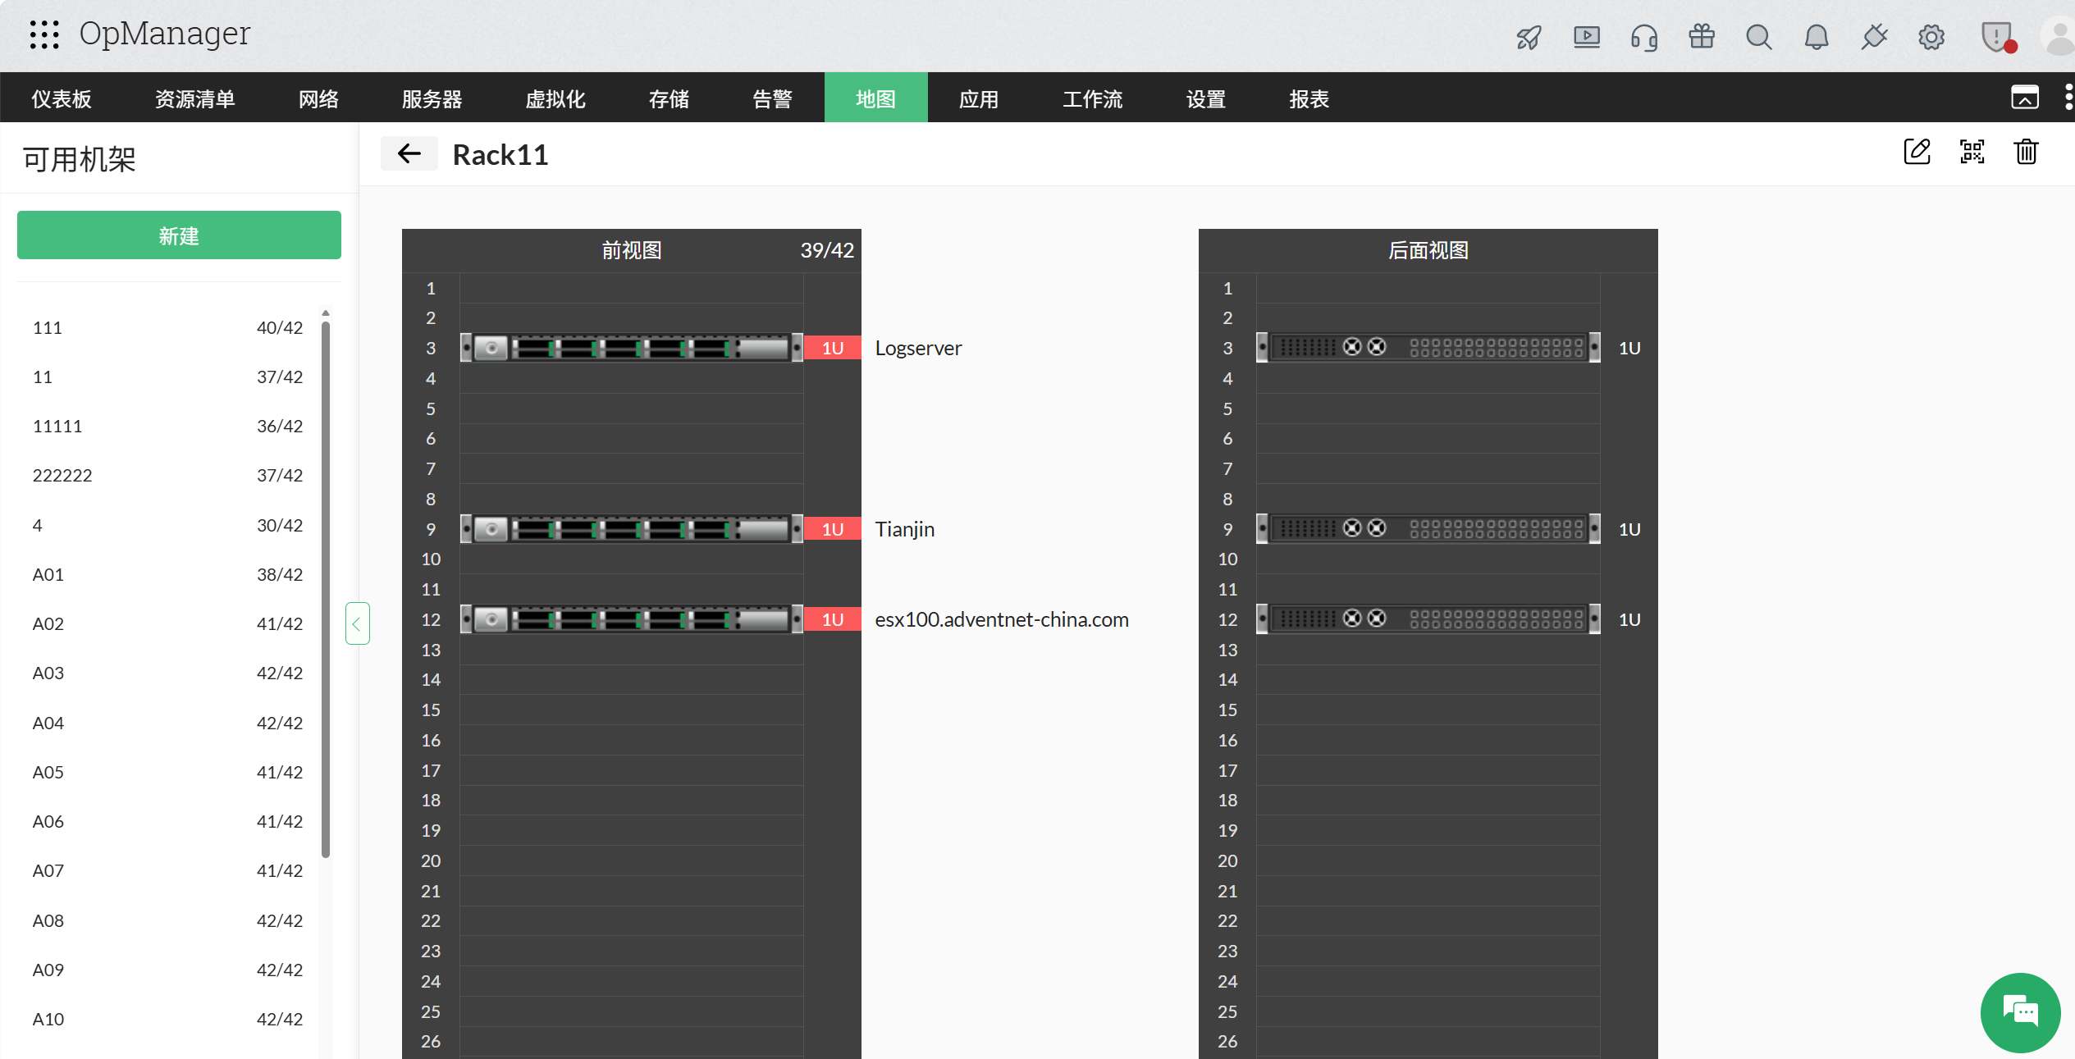Collapse the available racks side panel
Viewport: 2075px width, 1059px height.
357,623
